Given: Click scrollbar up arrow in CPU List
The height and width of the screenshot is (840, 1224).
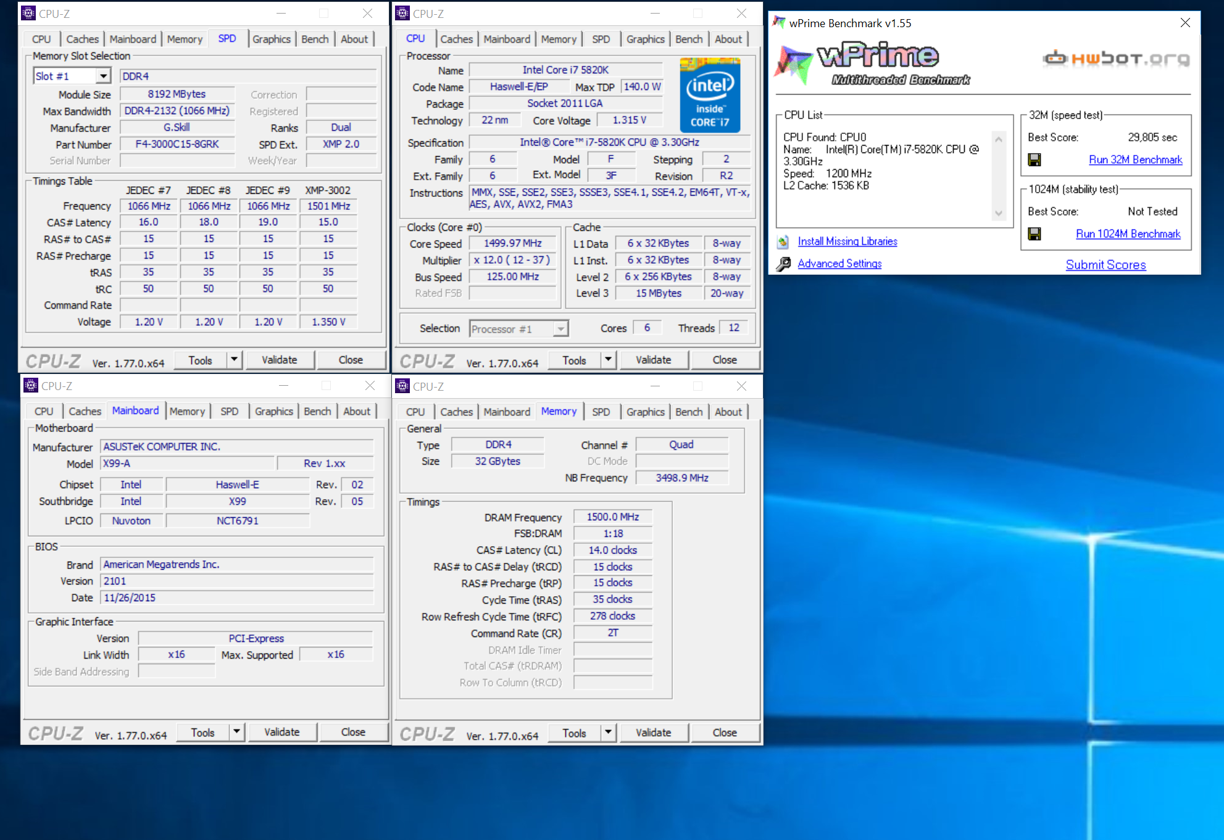Looking at the screenshot, I should coord(999,139).
